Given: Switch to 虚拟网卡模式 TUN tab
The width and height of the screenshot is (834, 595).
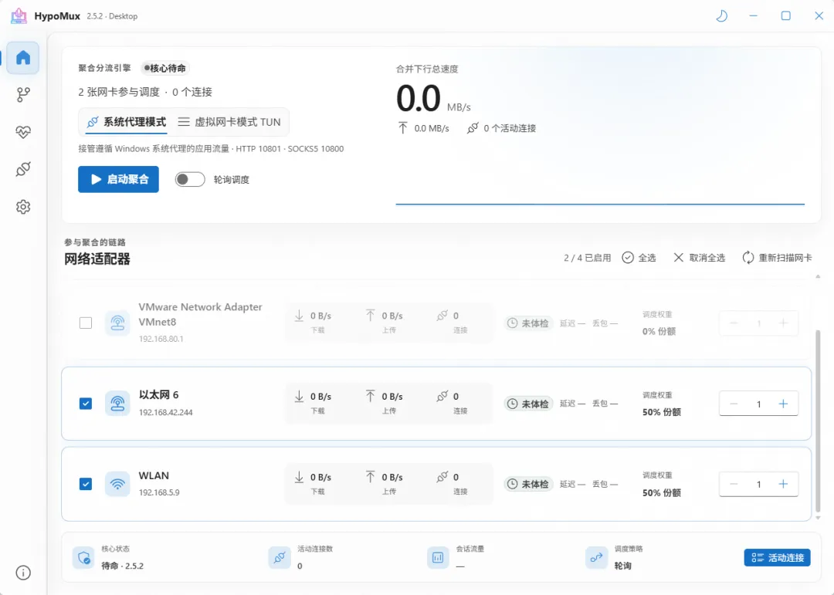Looking at the screenshot, I should tap(229, 122).
